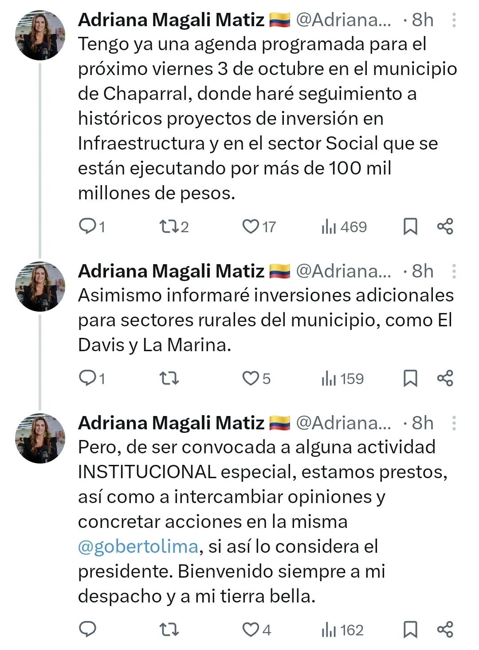The height and width of the screenshot is (650, 479).
Task: Open the @gobertolima mention link
Action: click(x=138, y=547)
